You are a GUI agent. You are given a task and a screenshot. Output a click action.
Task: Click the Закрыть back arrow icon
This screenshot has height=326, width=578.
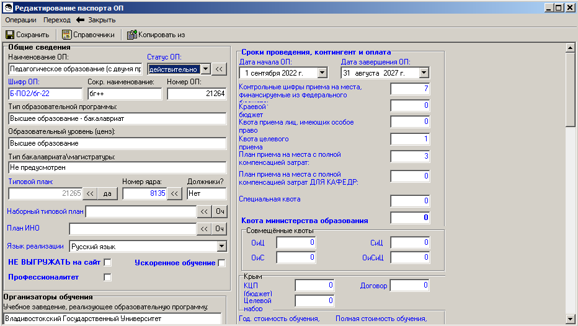tap(80, 20)
